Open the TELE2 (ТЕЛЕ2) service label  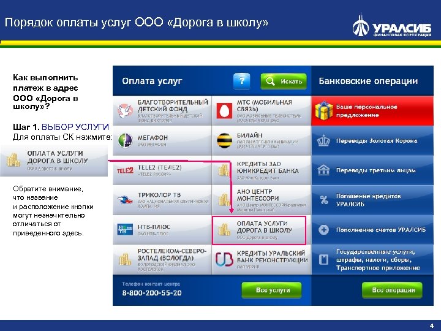pyautogui.click(x=159, y=167)
